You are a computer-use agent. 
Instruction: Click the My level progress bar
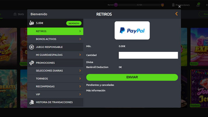[x=139, y=5]
